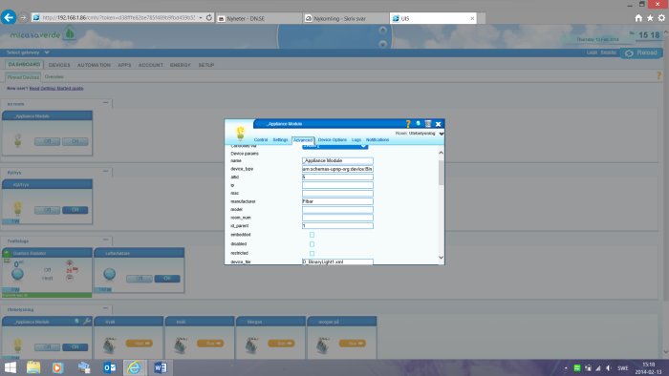Delete device using the trash icon
Viewport: 669px width, 376px height.
428,124
